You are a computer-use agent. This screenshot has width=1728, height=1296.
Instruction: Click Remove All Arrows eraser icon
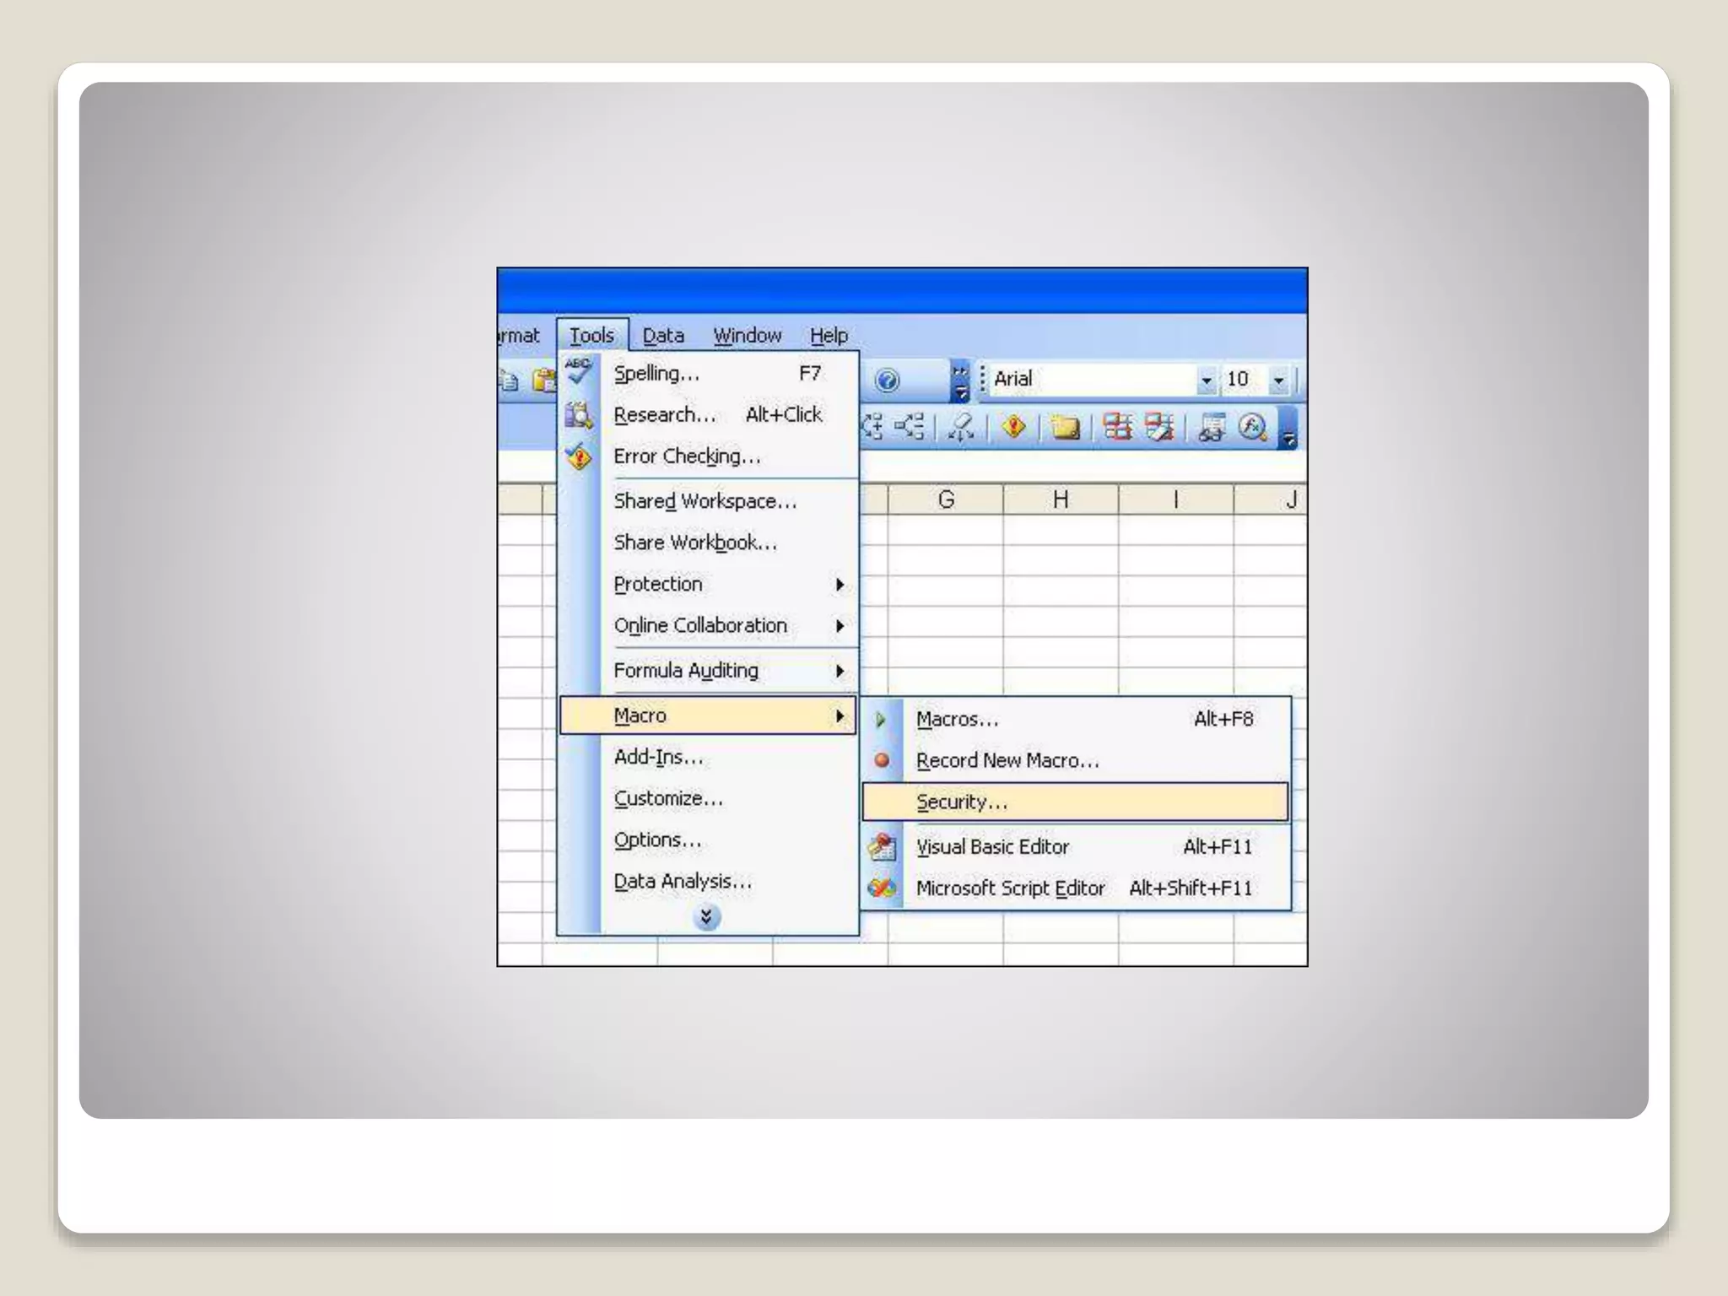(x=961, y=428)
